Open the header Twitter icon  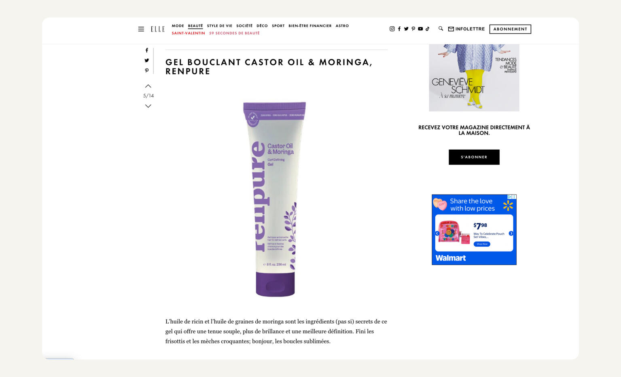[x=406, y=29]
